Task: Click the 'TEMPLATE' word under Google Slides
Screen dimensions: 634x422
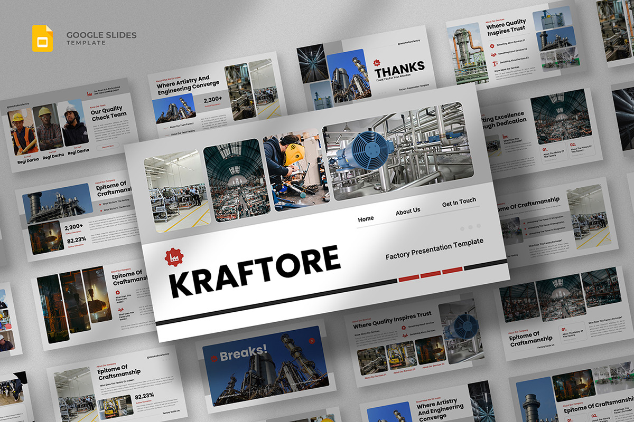Action: click(x=86, y=43)
